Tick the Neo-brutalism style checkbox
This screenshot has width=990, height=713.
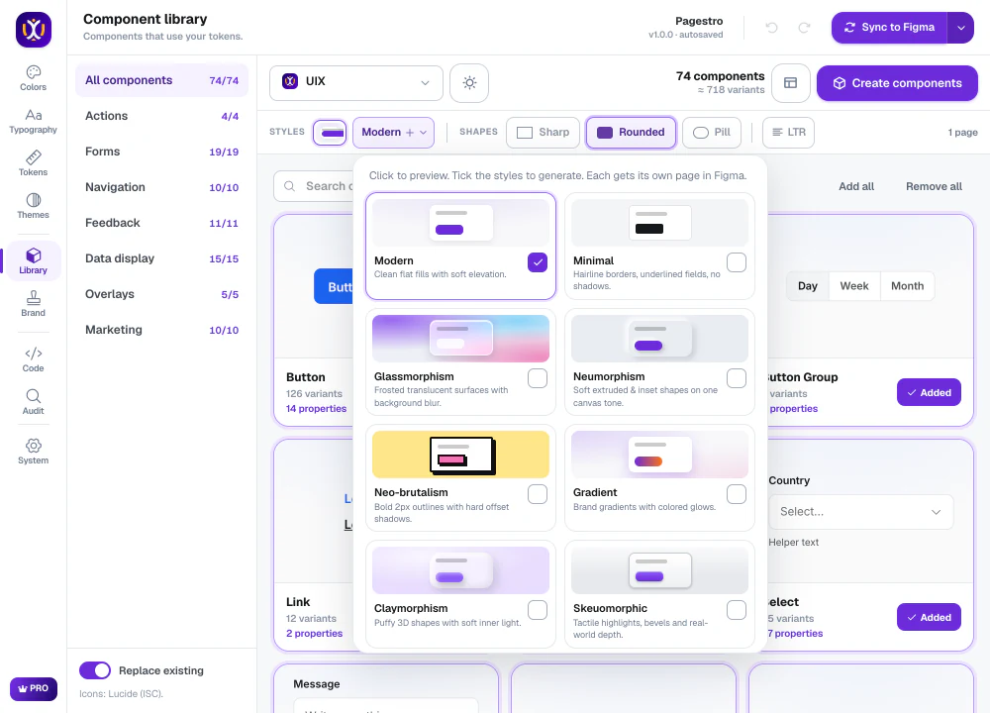pos(538,494)
